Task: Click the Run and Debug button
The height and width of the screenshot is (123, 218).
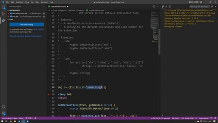Action: [27, 25]
